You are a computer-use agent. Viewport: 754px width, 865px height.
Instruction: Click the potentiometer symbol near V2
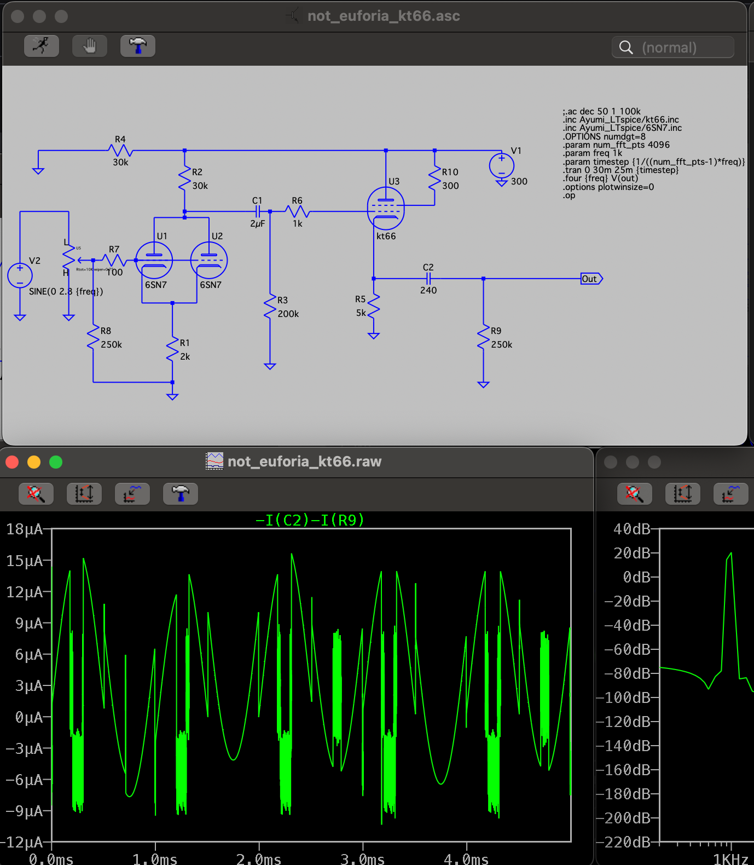[x=69, y=257]
